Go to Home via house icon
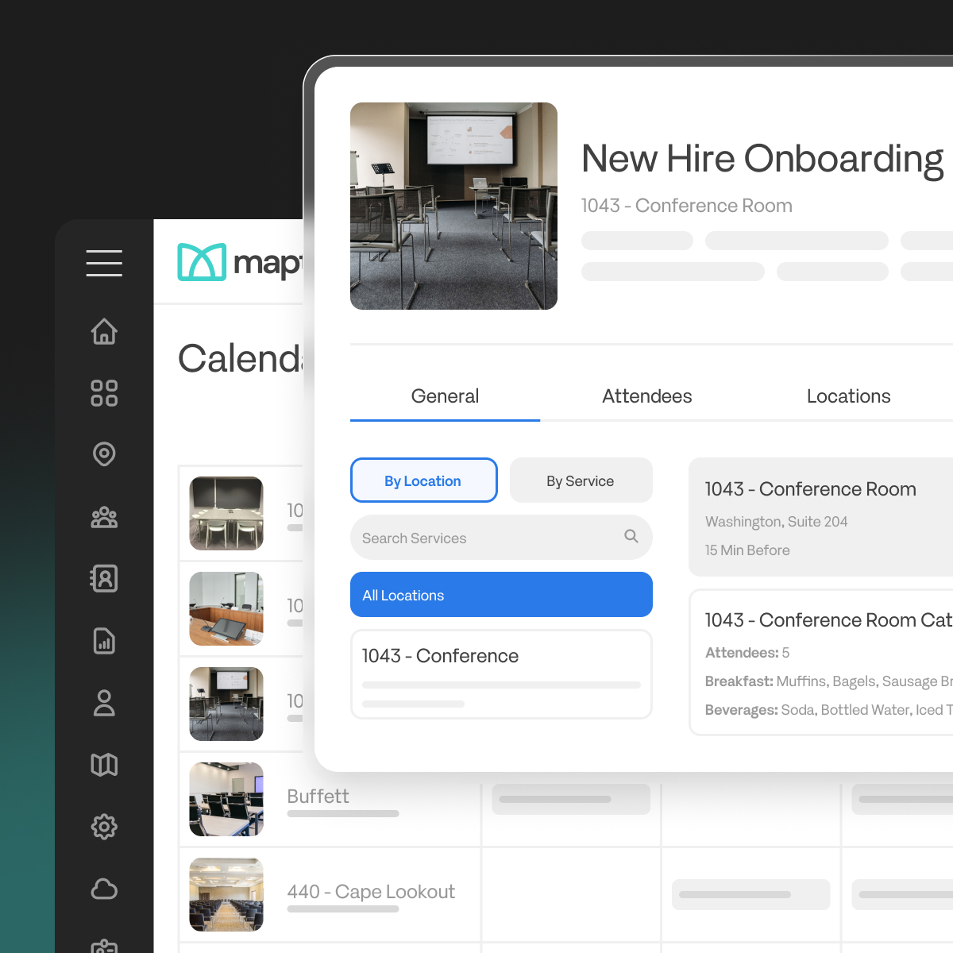Viewport: 953px width, 953px height. click(104, 331)
